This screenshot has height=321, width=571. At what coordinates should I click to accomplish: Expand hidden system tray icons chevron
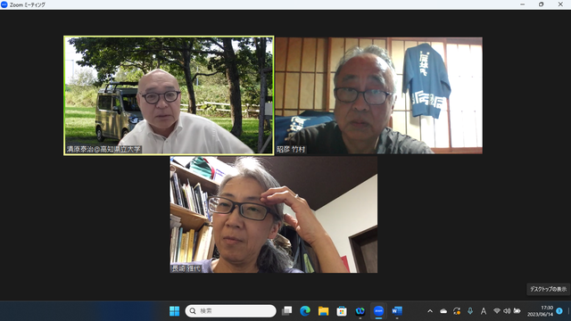click(430, 311)
